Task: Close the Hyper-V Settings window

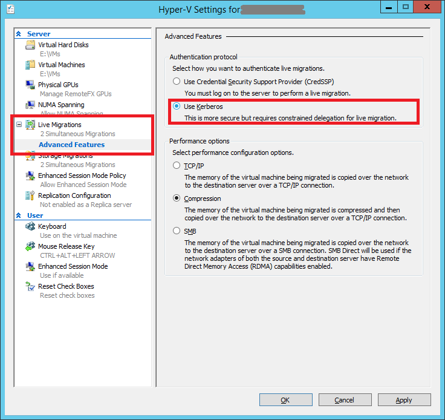Action: 427,7
